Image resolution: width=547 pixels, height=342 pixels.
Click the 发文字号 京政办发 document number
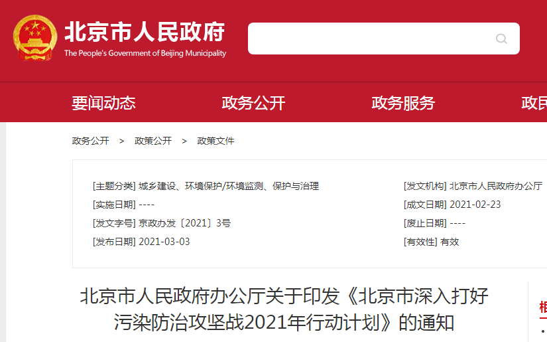point(162,223)
